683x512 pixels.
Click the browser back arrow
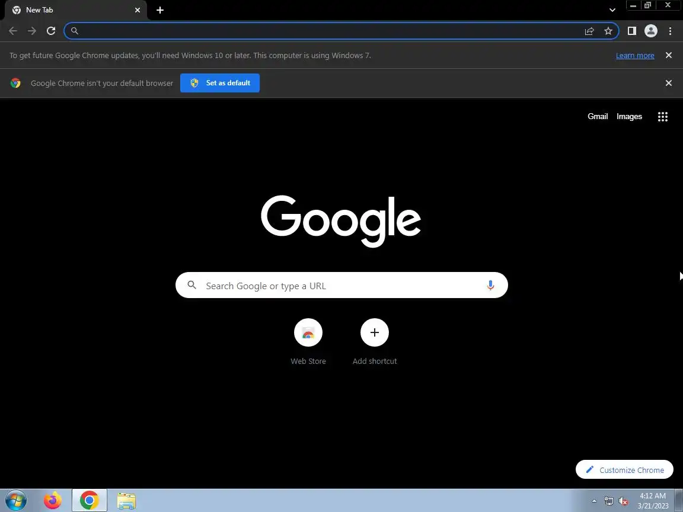tap(13, 31)
